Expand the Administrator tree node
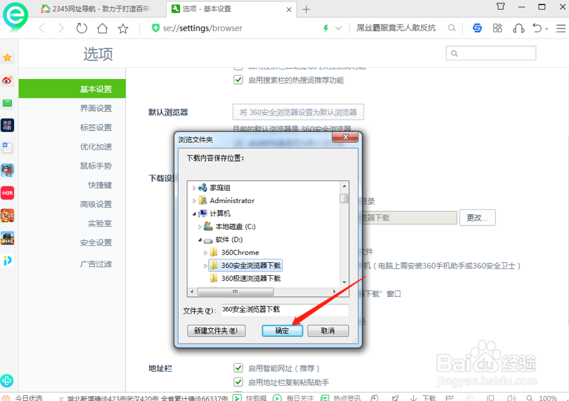569x401 pixels. [x=194, y=201]
